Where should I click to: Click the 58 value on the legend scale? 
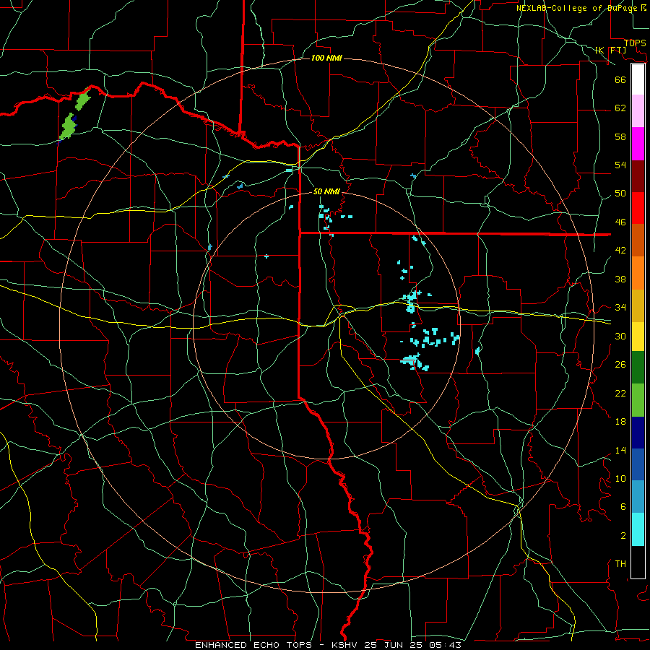(620, 136)
